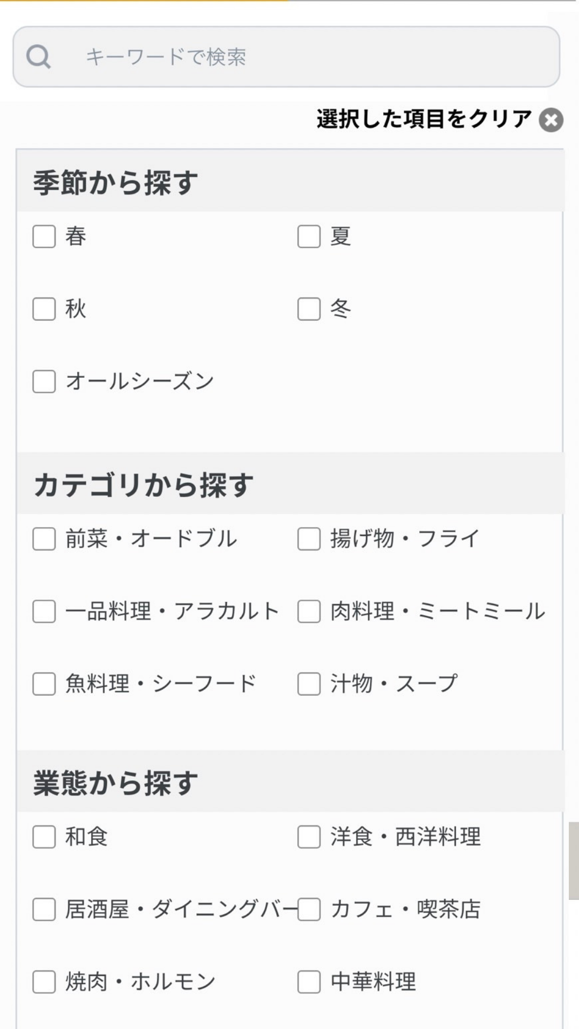Enable カフェ・喫茶店 checkbox

pyautogui.click(x=309, y=909)
